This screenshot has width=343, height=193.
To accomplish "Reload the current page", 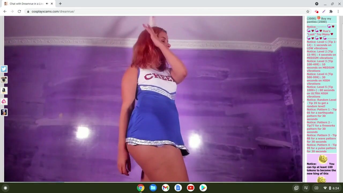I will pos(19,12).
